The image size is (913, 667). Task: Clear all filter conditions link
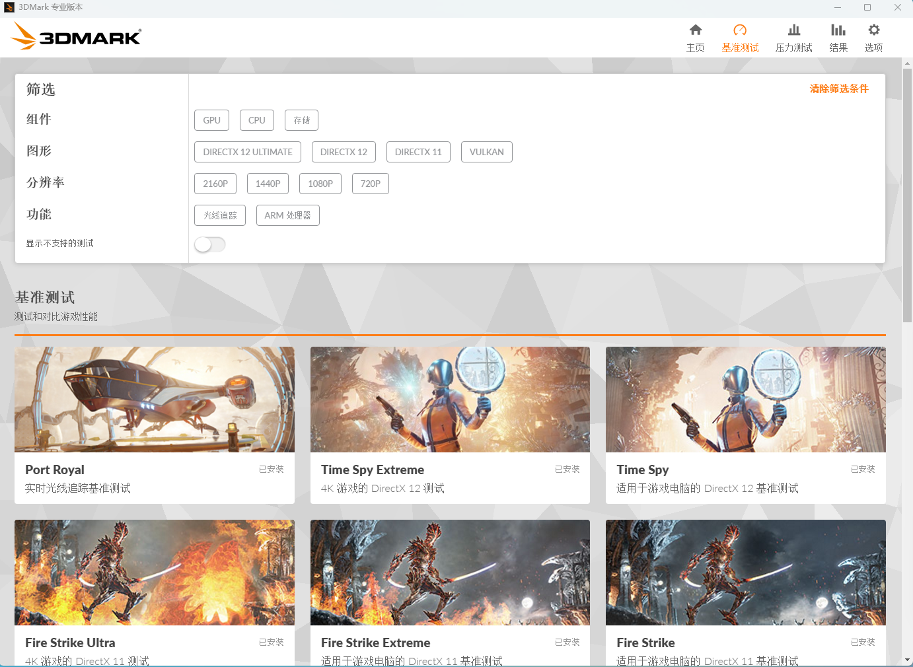839,88
